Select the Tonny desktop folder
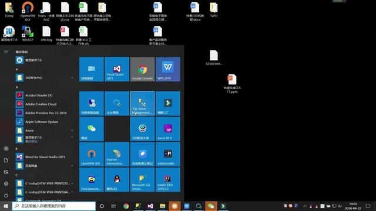The image size is (376, 211). coord(9,9)
